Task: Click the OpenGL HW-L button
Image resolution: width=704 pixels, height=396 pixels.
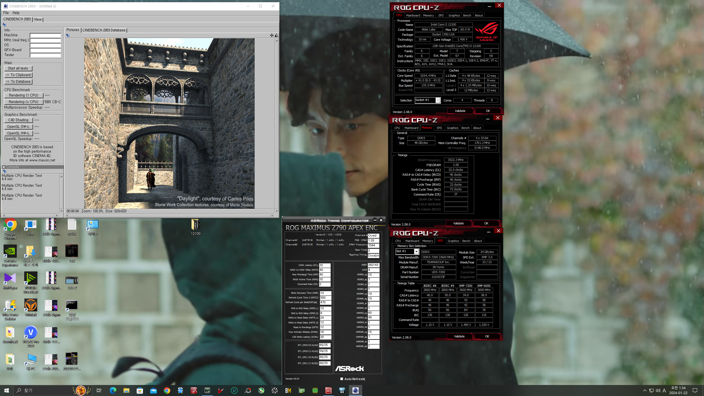Action: 18,133
